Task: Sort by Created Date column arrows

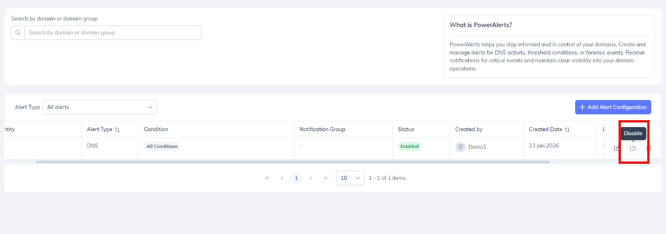Action: (x=567, y=129)
